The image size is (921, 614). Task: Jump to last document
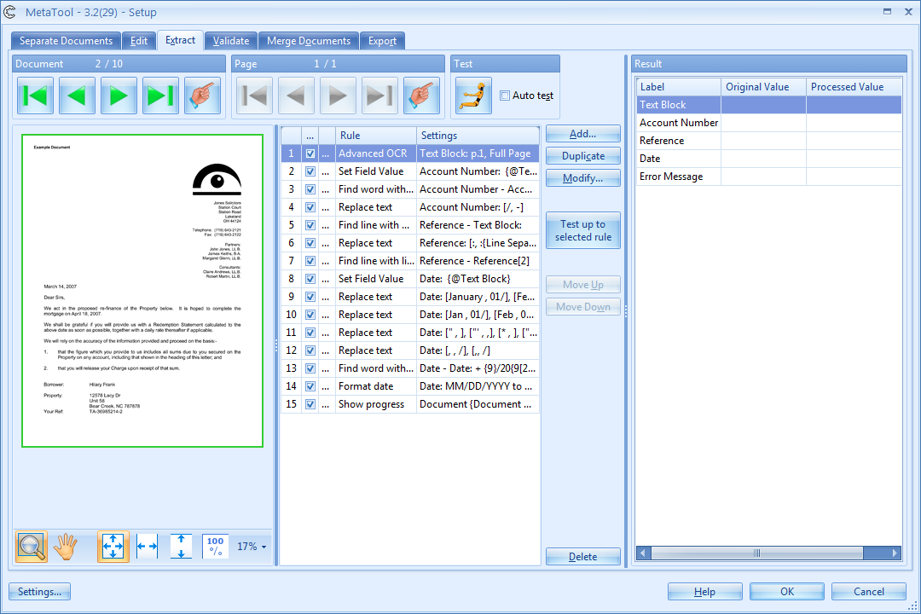click(160, 96)
